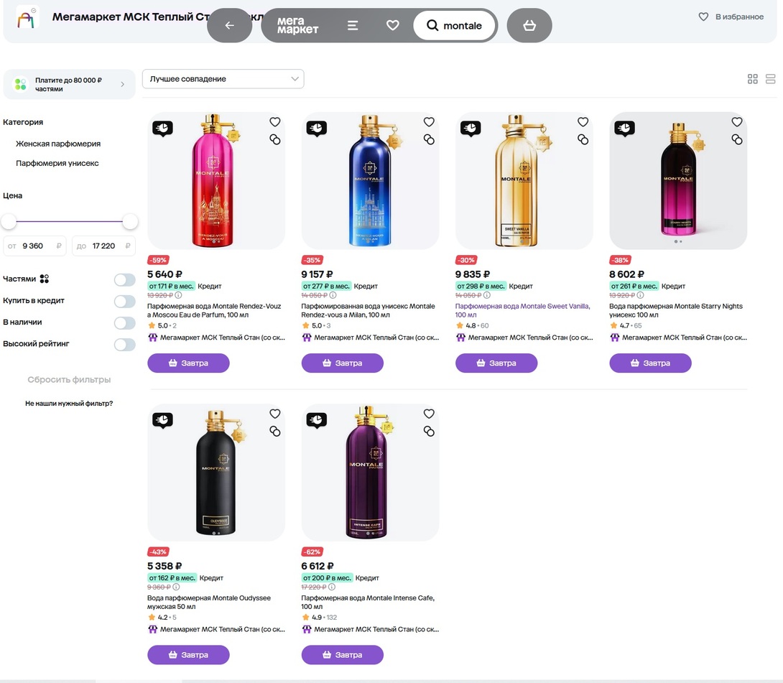Add Montale Intense Cafe to favorites
This screenshot has height=683, width=783.
(429, 414)
